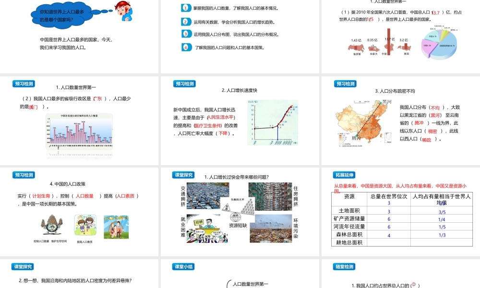
Task: Click the globe icon above 资源短缺
Action: pyautogui.click(x=235, y=217)
